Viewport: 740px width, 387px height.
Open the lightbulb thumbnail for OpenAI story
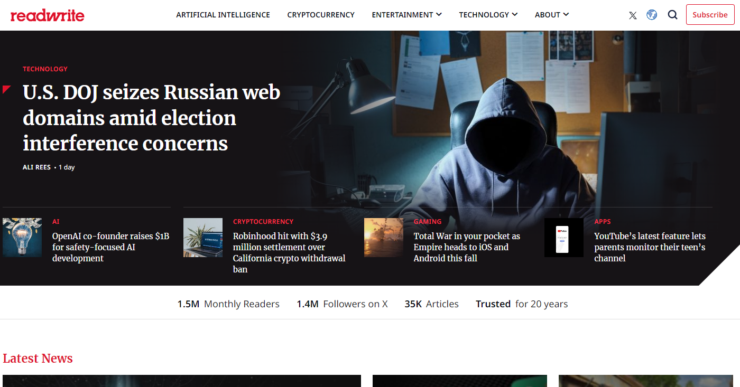[22, 238]
